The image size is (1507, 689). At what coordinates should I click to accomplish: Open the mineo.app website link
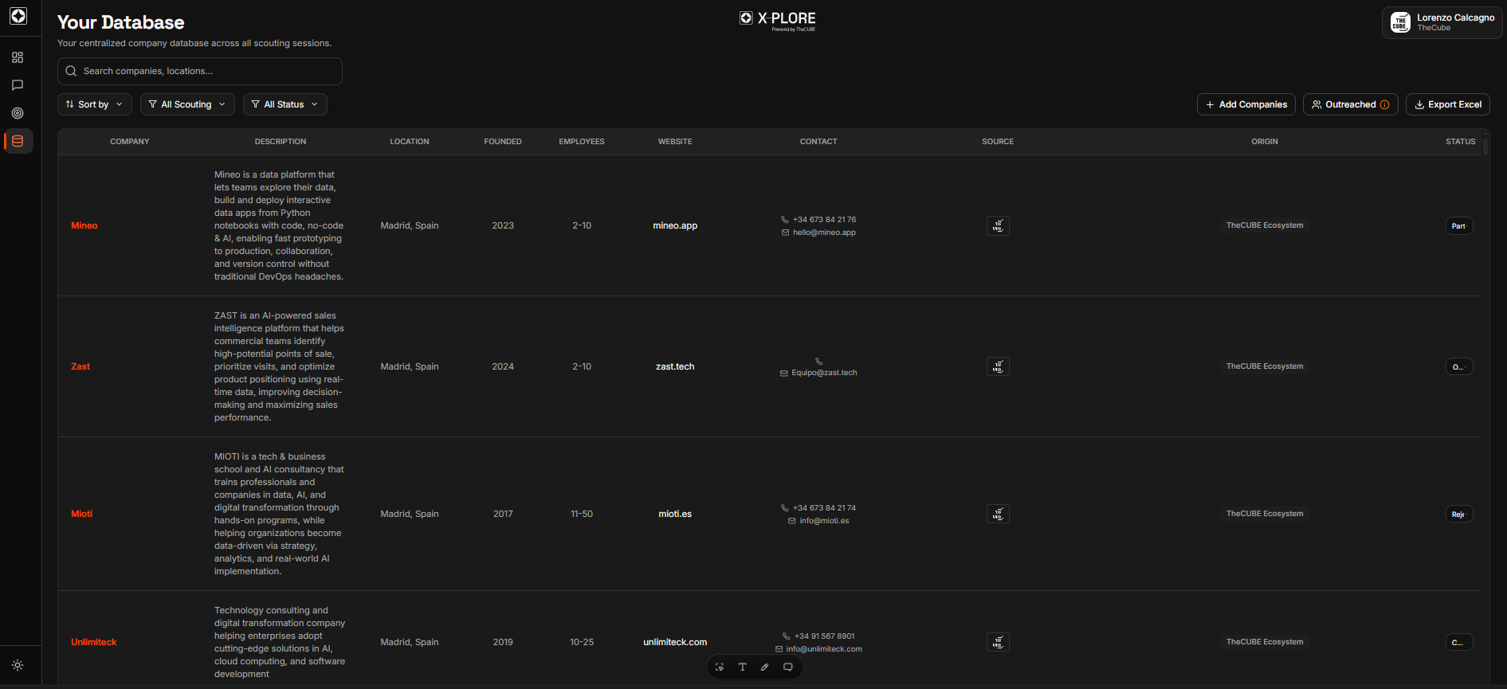tap(675, 225)
